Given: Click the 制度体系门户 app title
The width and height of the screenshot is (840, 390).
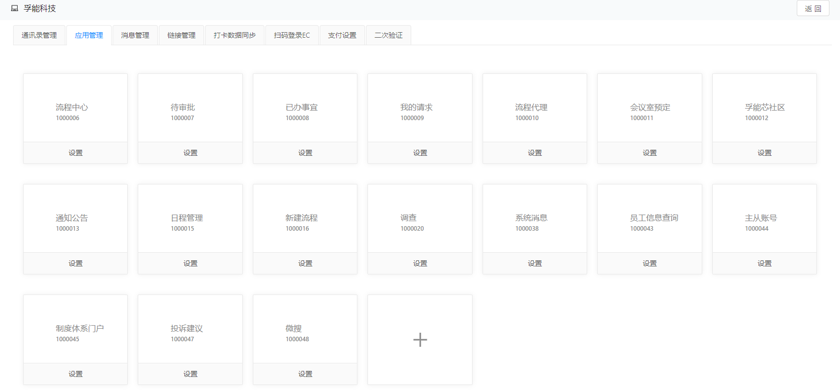Looking at the screenshot, I should pyautogui.click(x=80, y=328).
